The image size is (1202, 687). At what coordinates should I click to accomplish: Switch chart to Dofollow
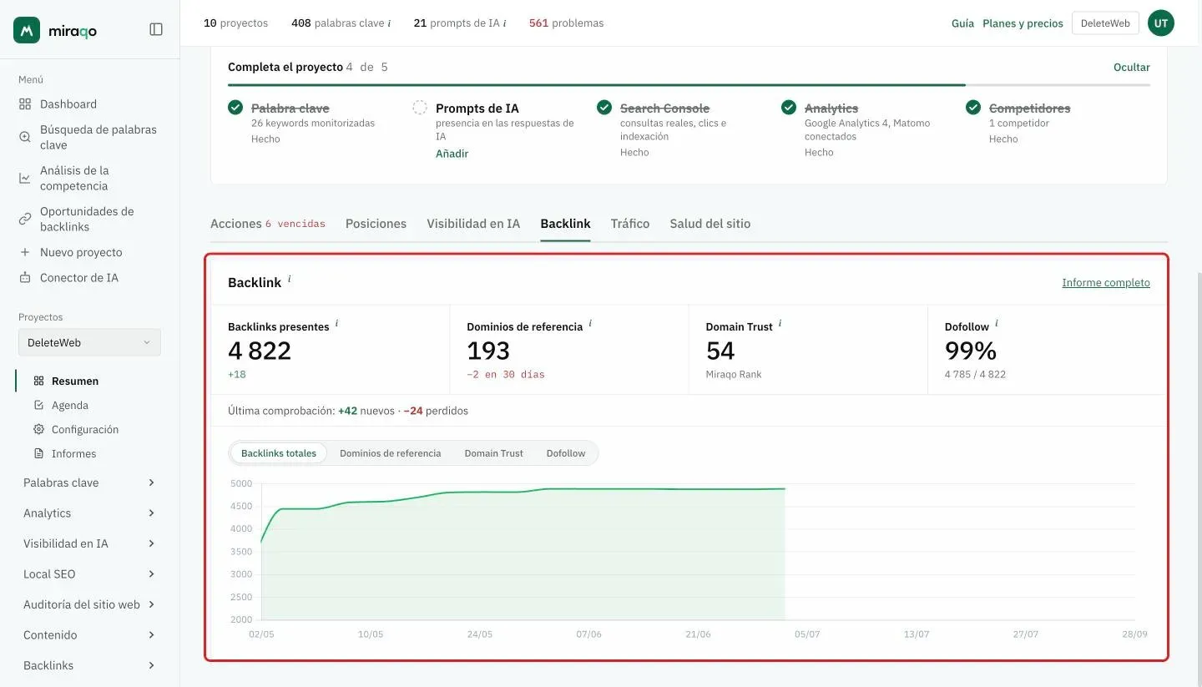pyautogui.click(x=566, y=453)
